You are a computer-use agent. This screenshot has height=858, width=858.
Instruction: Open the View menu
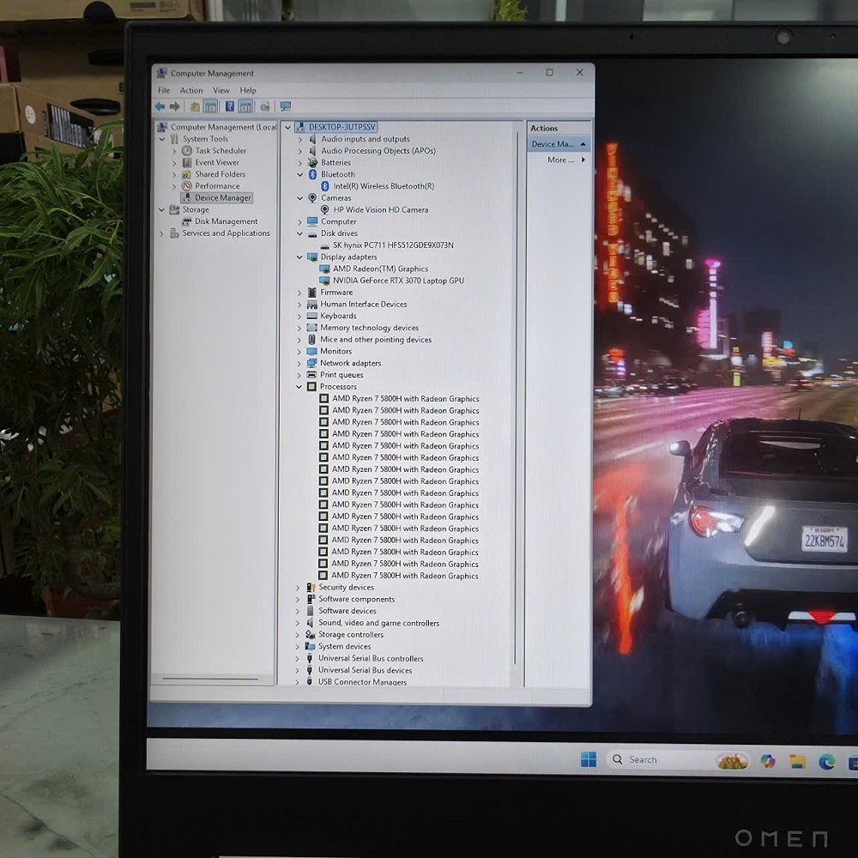tap(221, 90)
